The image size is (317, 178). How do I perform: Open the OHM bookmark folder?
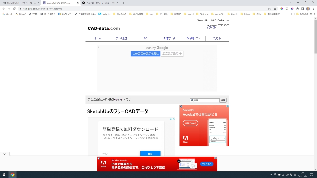[x=257, y=14]
